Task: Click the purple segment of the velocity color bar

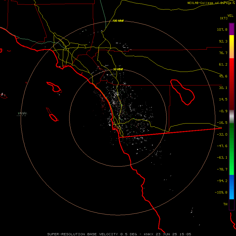Action: (x=232, y=29)
